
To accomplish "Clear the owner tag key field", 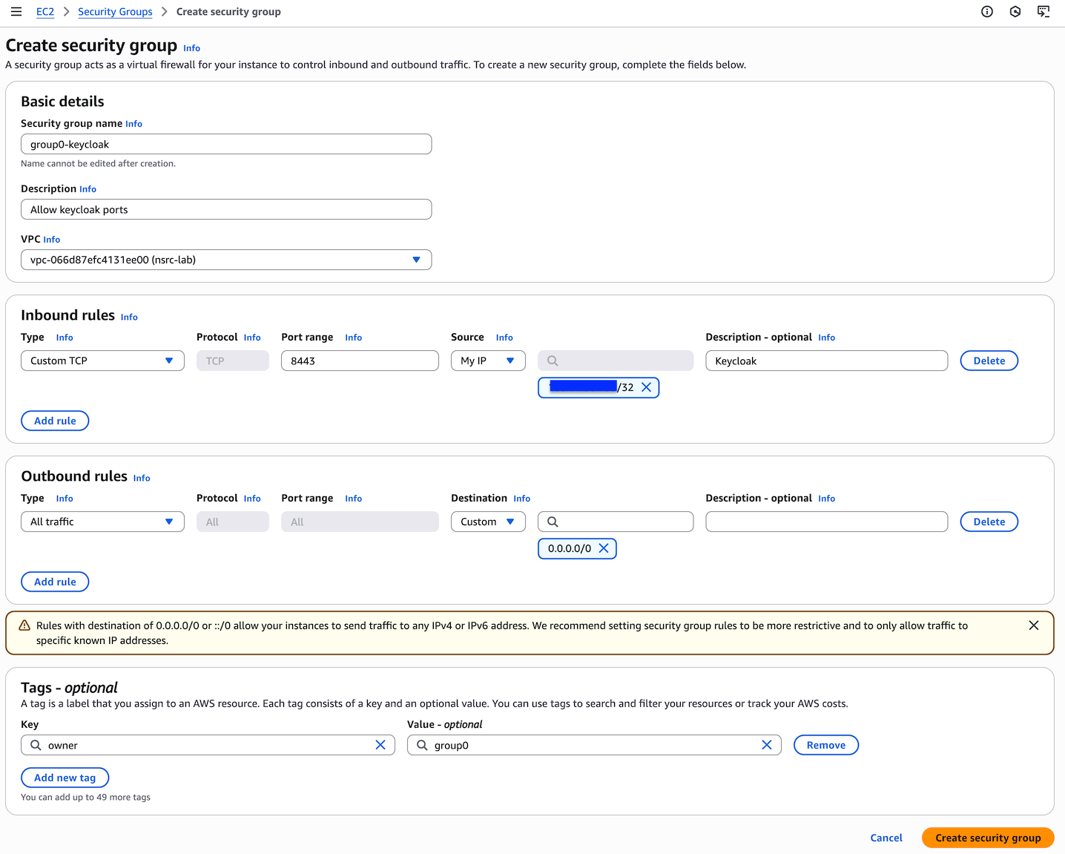I will (x=380, y=745).
